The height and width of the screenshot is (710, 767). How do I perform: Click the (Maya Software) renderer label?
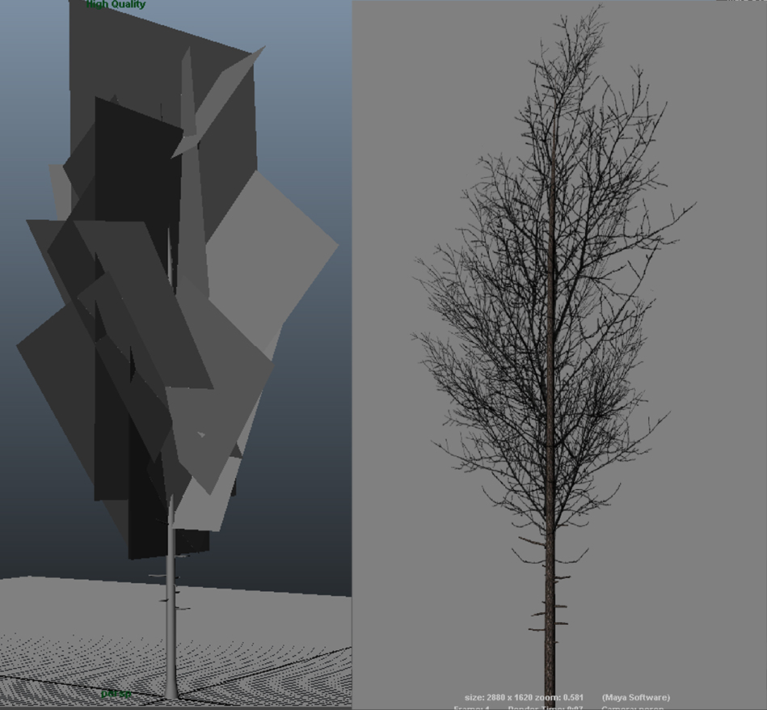pos(635,697)
